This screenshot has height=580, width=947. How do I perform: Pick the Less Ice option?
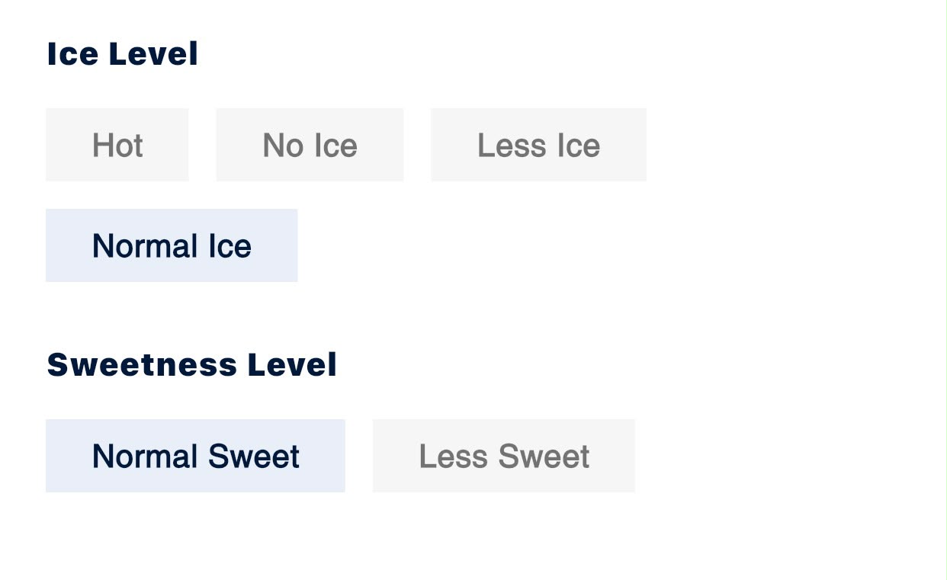point(538,145)
